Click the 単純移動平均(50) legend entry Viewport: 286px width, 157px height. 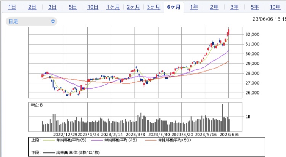pos(175,140)
